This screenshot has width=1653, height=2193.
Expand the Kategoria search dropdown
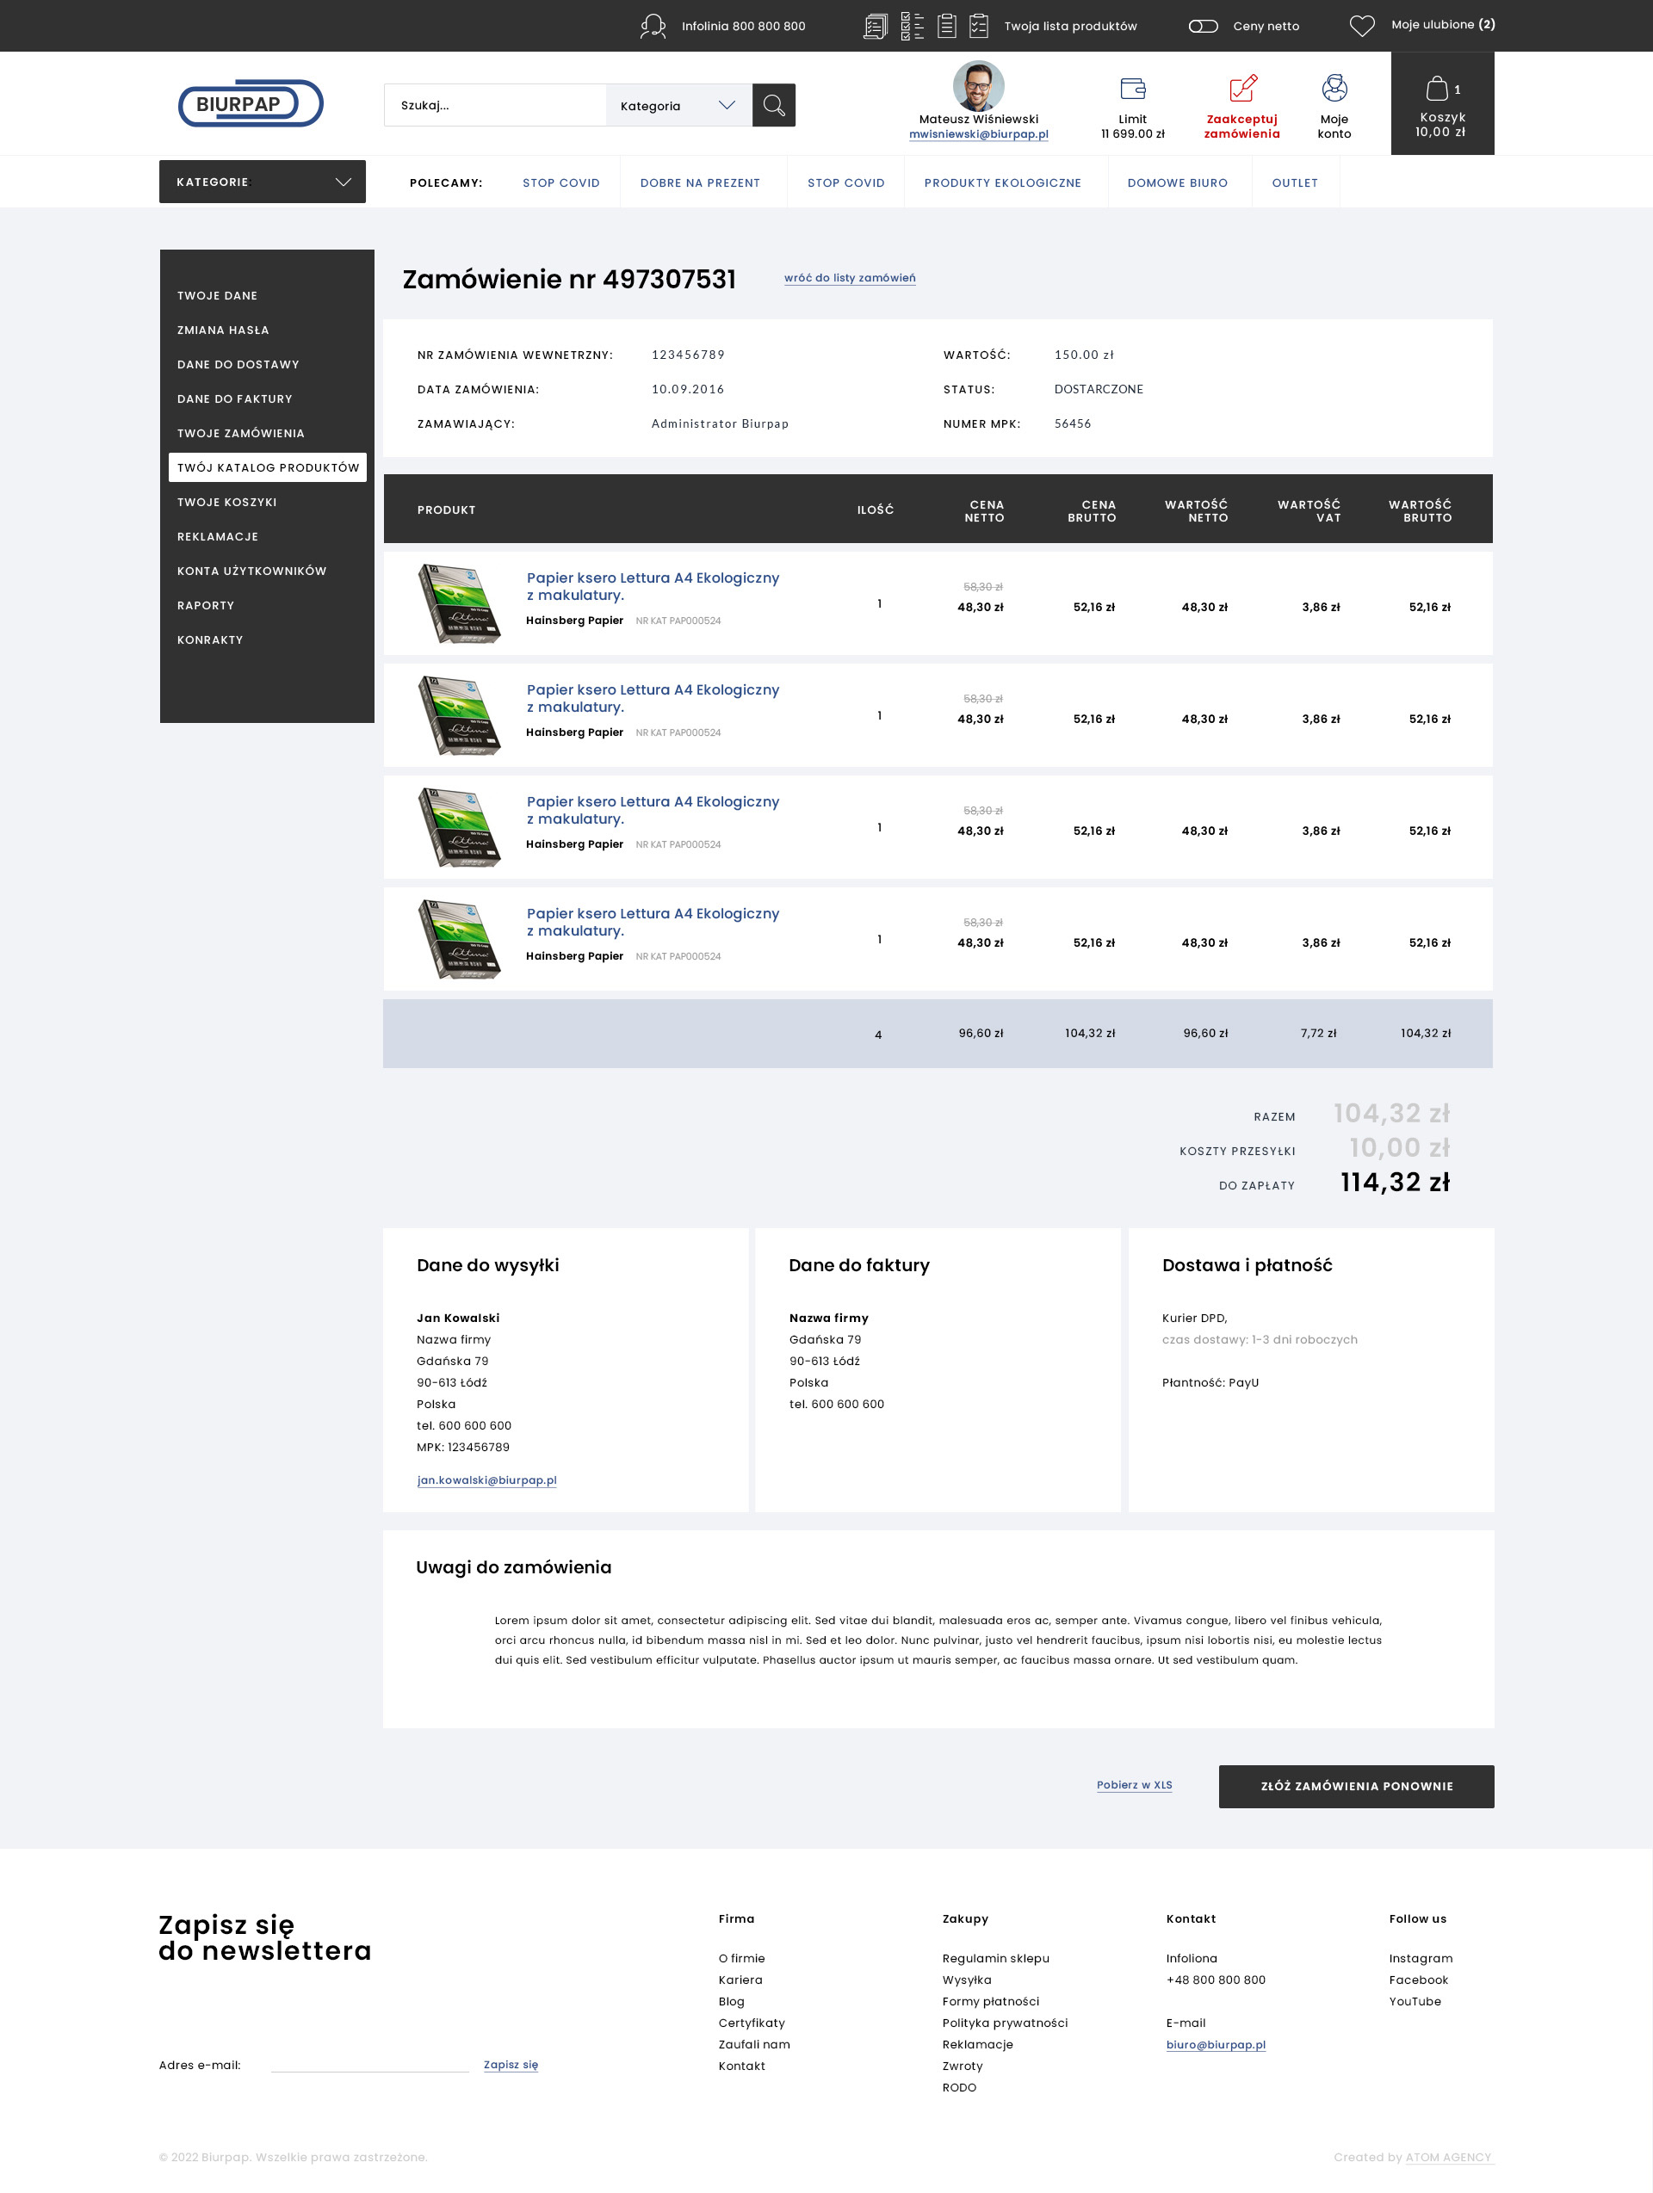pos(678,106)
